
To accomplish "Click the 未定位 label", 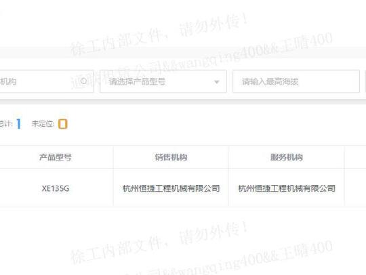I will tap(43, 124).
